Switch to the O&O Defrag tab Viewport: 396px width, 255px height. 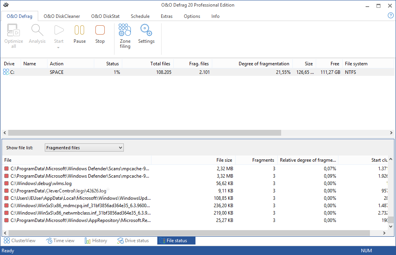pyautogui.click(x=19, y=16)
